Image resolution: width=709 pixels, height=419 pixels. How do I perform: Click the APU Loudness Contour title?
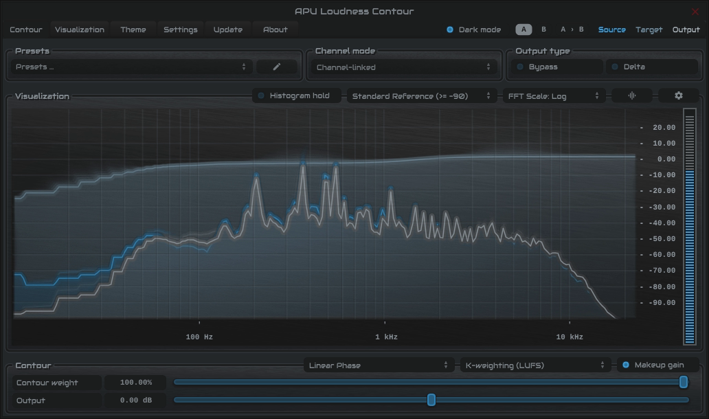[354, 11]
